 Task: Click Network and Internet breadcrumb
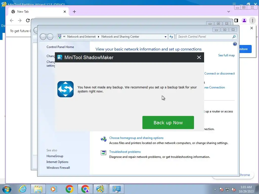click(81, 37)
